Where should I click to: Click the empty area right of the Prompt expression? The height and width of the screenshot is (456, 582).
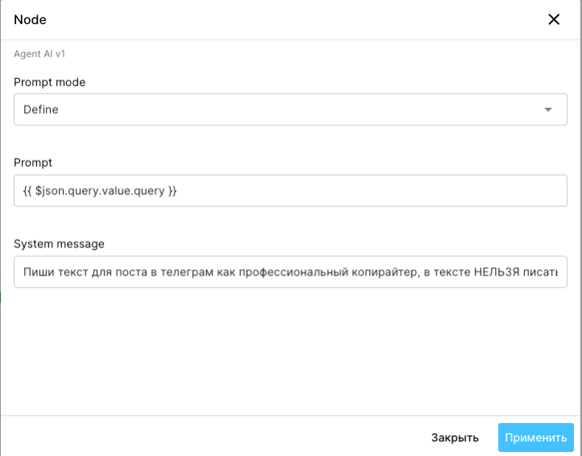click(371, 191)
